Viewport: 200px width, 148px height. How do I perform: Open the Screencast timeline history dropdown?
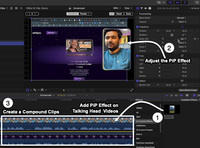[x=47, y=95]
